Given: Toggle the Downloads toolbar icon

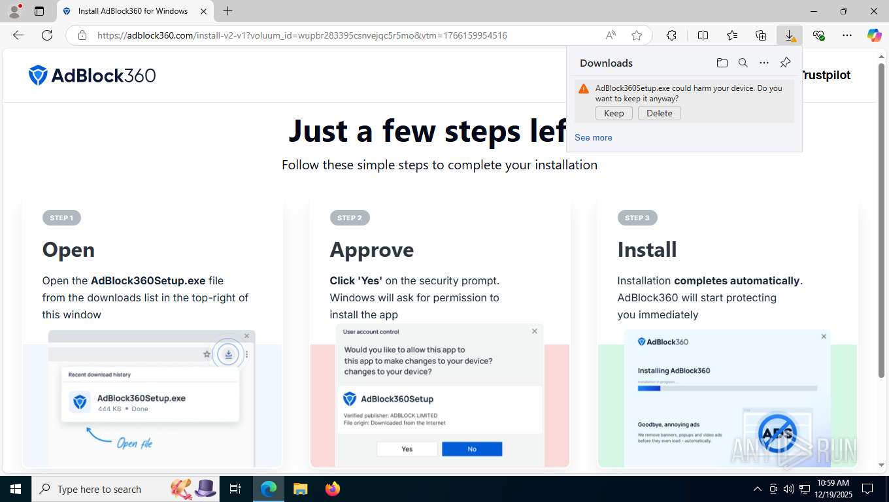Looking at the screenshot, I should (790, 35).
